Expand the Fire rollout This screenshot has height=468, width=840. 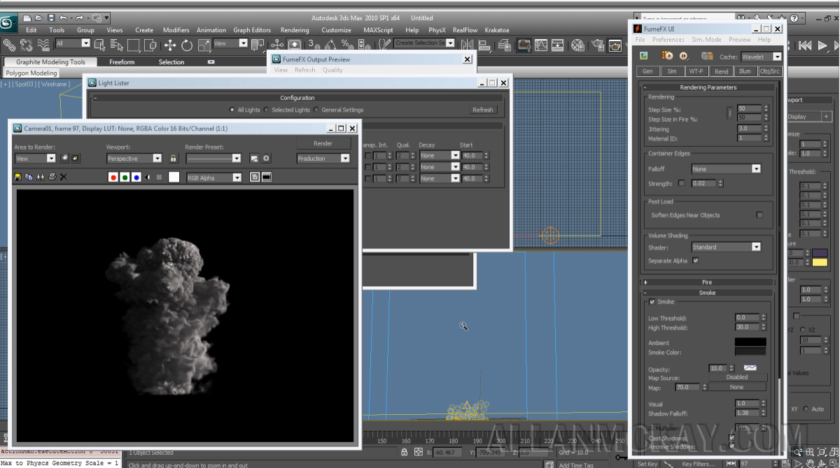[708, 282]
